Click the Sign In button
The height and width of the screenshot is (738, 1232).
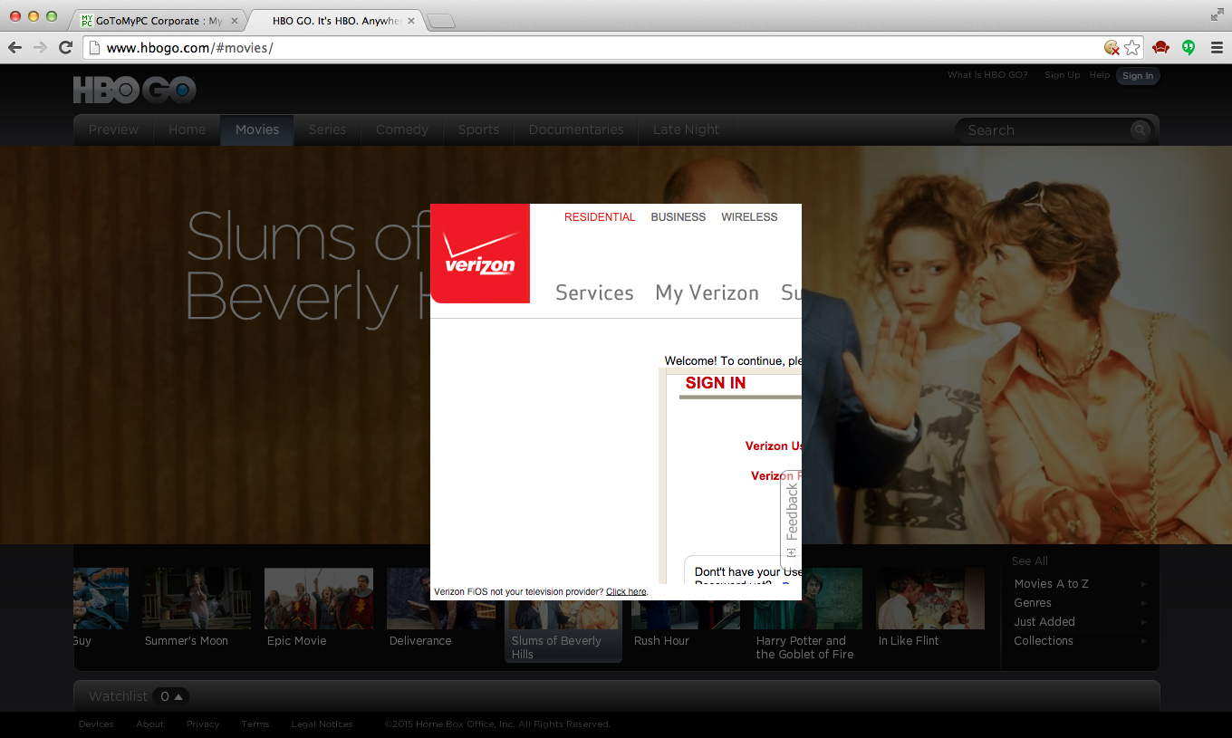pos(1138,76)
